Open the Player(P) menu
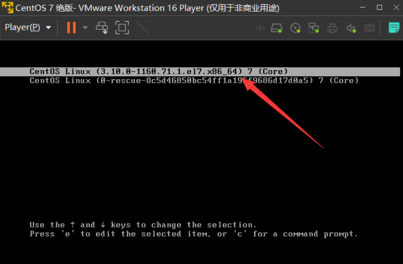The height and width of the screenshot is (264, 403). click(x=28, y=27)
